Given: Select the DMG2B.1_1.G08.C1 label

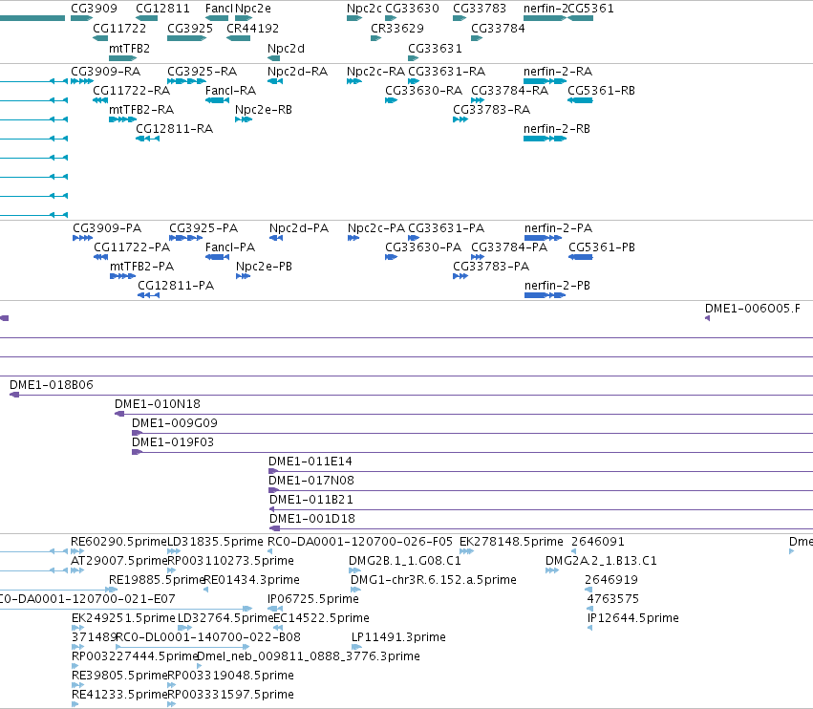Looking at the screenshot, I should 405,562.
